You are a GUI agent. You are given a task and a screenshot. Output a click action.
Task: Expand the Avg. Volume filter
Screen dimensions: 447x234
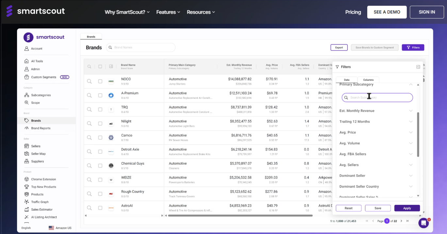click(411, 143)
